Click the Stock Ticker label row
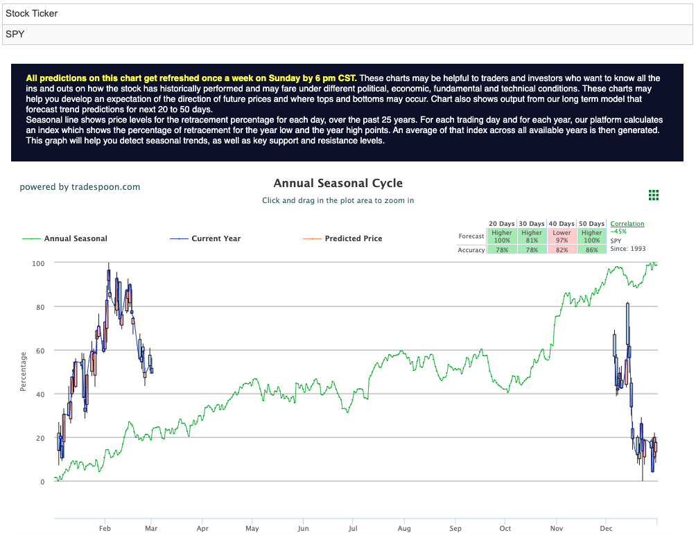This screenshot has width=696, height=535. tap(347, 14)
